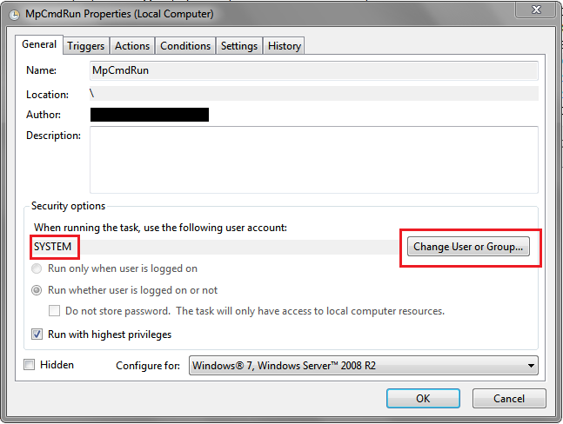Click inside the Description text box
The height and width of the screenshot is (424, 563).
(x=314, y=160)
